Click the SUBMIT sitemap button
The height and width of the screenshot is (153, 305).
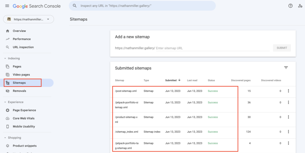(x=282, y=48)
